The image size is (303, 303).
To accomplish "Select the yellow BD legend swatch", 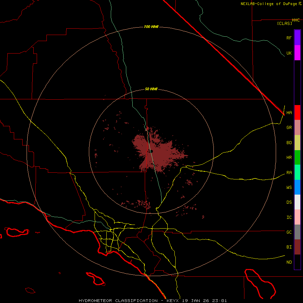I will click(297, 142).
